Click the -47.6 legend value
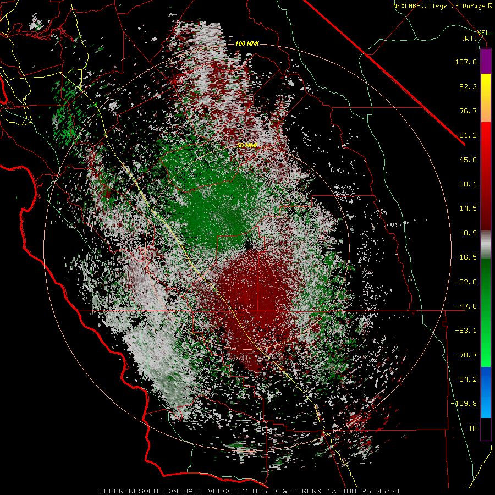Screen dimensions: 495x495 [466, 306]
